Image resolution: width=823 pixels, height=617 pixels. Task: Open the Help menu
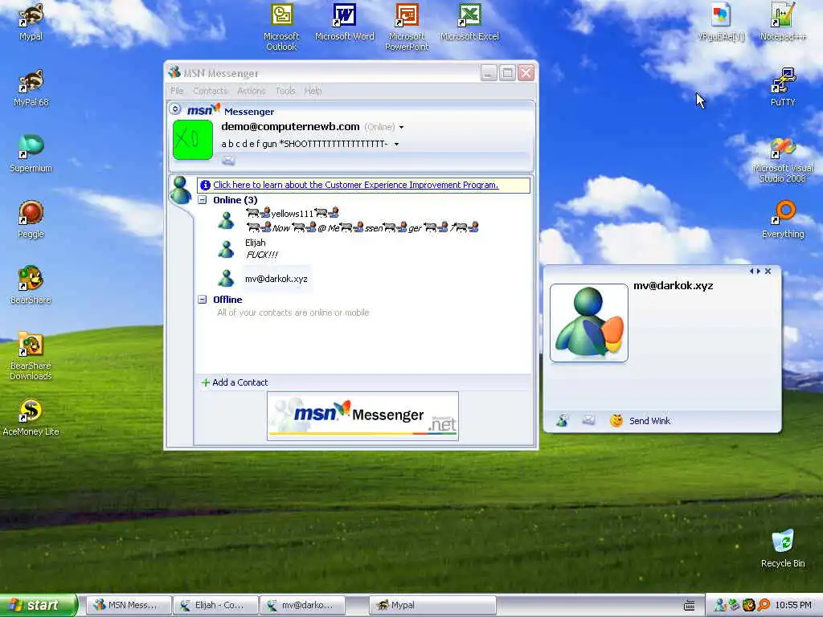[x=313, y=91]
